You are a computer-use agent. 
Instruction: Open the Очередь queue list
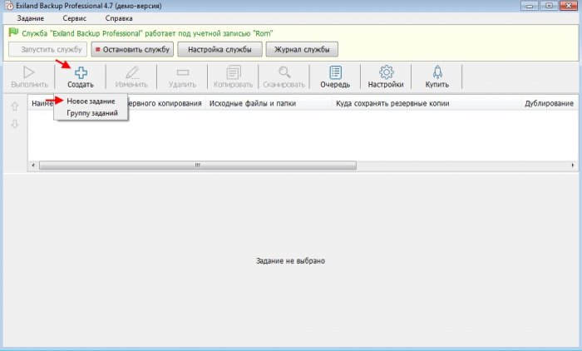coord(336,72)
